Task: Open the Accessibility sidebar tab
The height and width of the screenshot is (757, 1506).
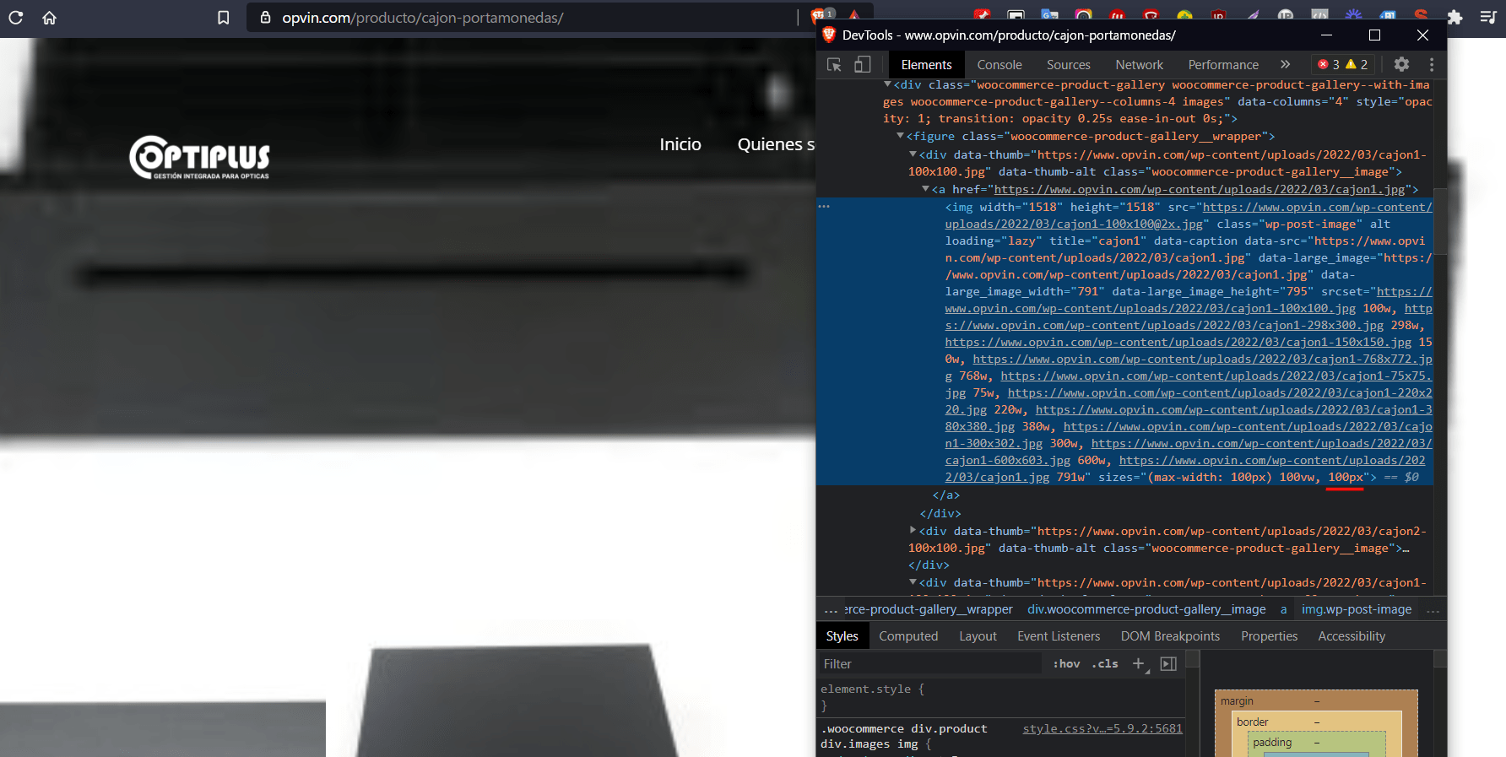Action: (x=1352, y=636)
